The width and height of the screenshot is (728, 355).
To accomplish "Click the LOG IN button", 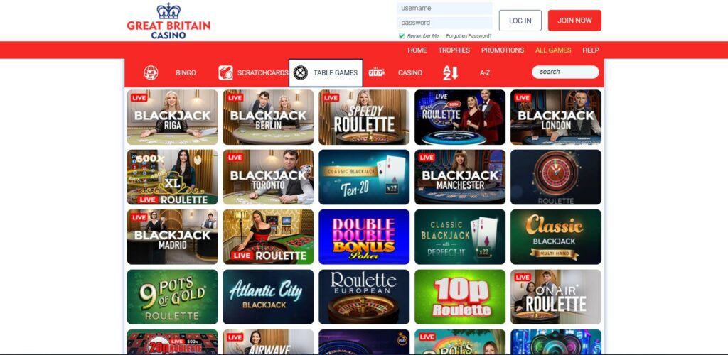I will point(520,21).
